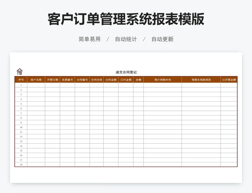
Task: Click row number 6 in 序号 column
Action: (x=21, y=109)
